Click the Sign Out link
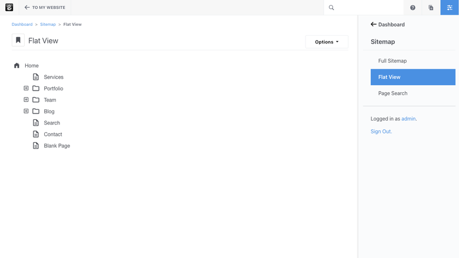Image resolution: width=459 pixels, height=258 pixels. [x=381, y=132]
